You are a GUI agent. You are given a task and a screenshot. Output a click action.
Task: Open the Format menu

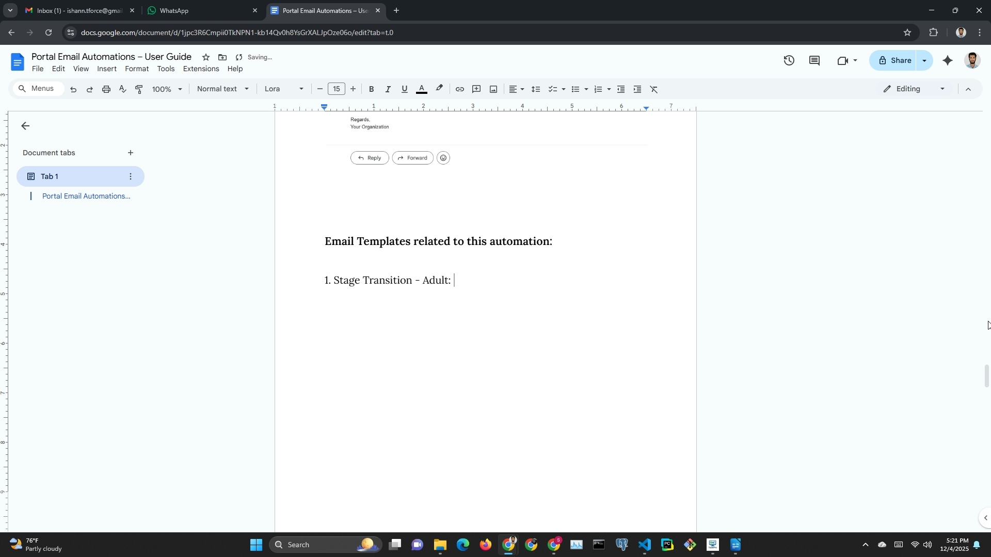pos(136,69)
